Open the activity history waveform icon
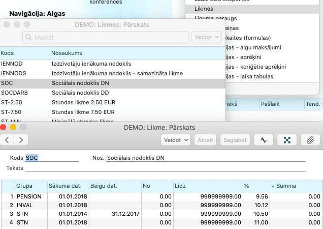 pos(263,139)
